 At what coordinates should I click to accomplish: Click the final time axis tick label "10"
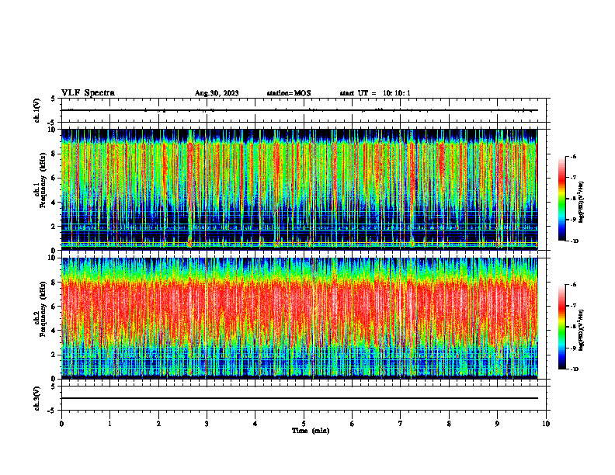click(546, 424)
